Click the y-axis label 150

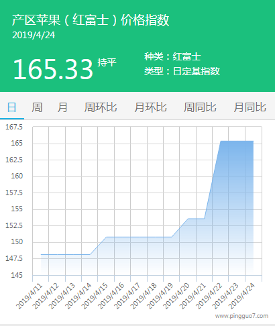click(x=17, y=241)
